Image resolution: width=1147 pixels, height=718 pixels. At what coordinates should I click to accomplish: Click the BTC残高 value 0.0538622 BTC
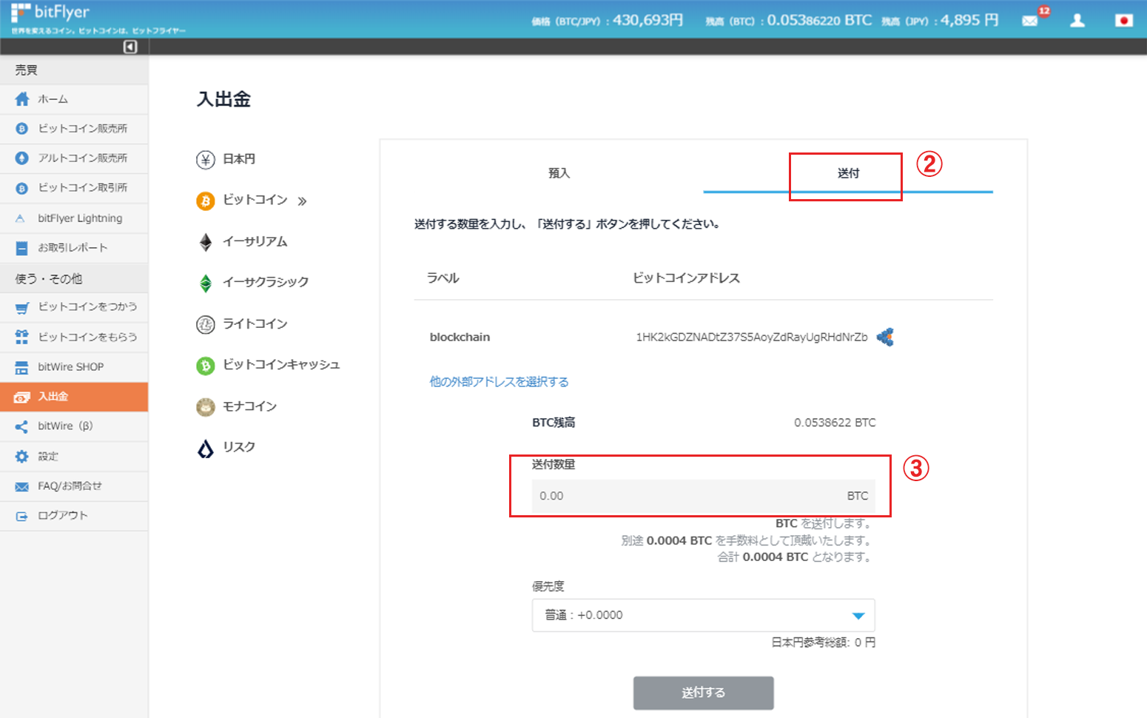835,423
